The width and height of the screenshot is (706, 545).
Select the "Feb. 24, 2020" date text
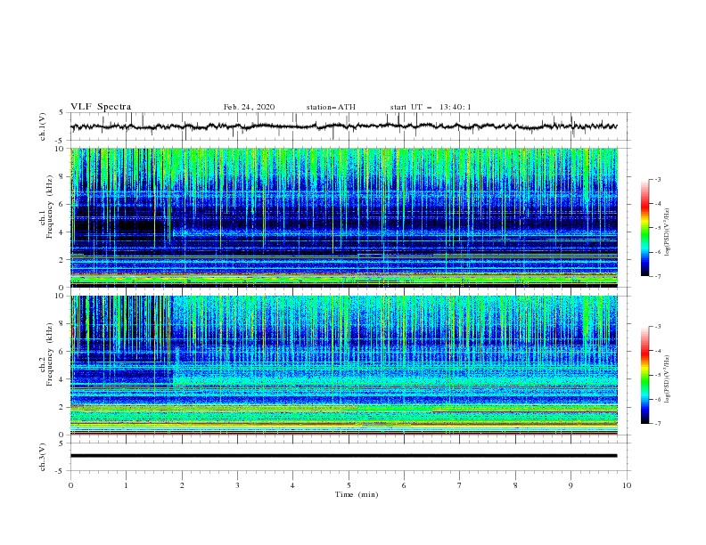click(249, 107)
